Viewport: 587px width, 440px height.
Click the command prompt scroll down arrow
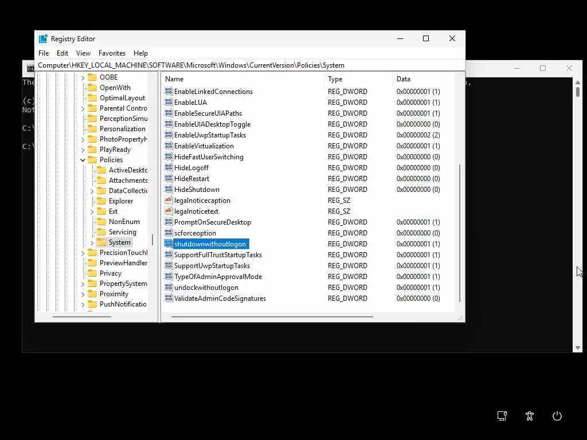578,348
